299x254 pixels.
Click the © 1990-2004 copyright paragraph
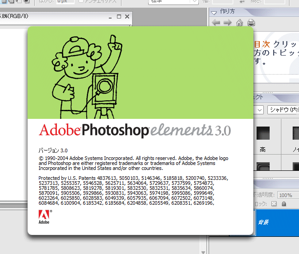pyautogui.click(x=133, y=163)
